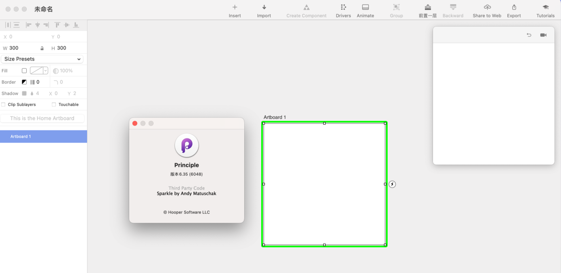Click the Principle app logo
The width and height of the screenshot is (561, 273).
click(x=187, y=145)
